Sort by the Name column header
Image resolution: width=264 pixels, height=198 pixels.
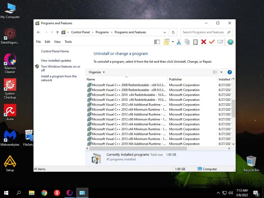126,79
